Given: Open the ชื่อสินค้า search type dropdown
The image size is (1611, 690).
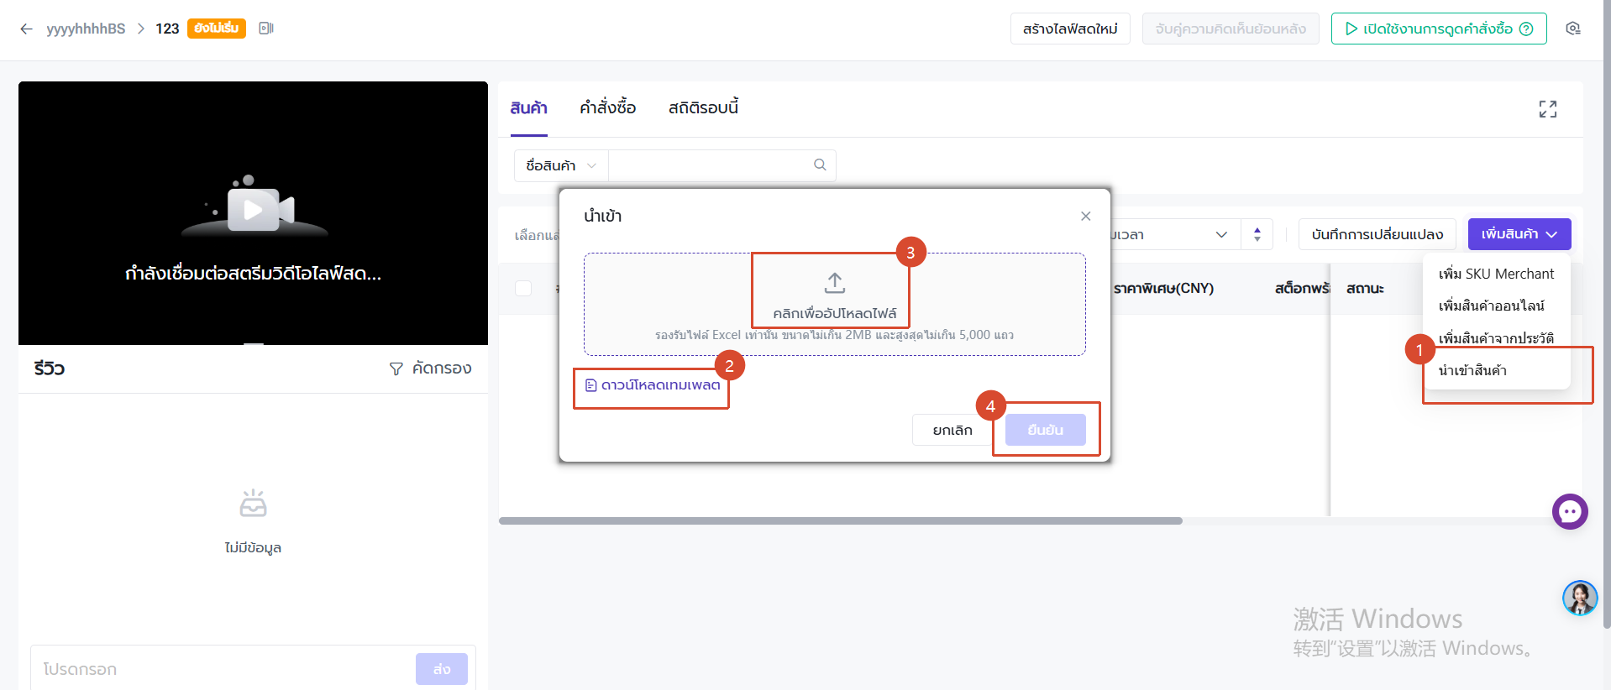Looking at the screenshot, I should (561, 165).
